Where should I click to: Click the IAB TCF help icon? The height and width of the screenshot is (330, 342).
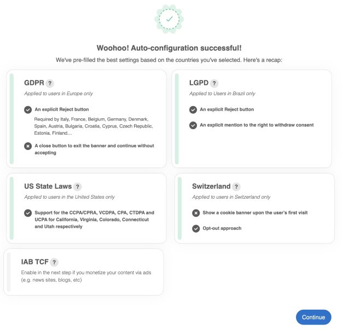click(x=54, y=262)
